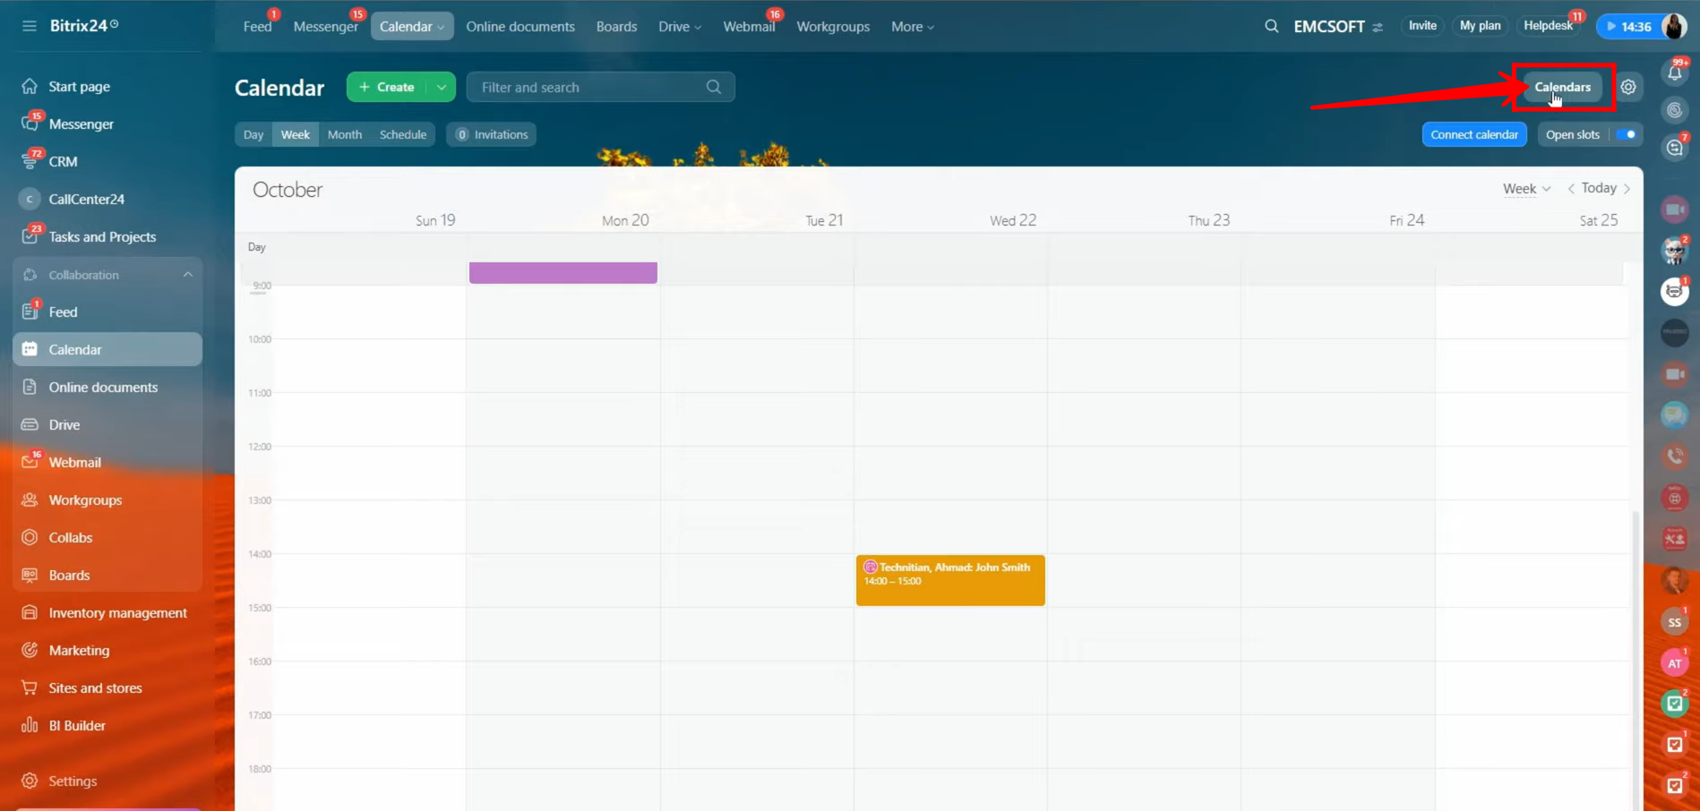Open the hamburger menu next to Bitrix24
1700x811 pixels.
[30, 26]
